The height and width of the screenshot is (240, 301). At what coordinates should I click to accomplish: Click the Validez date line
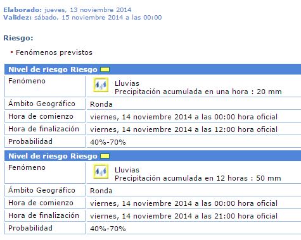pyautogui.click(x=82, y=18)
